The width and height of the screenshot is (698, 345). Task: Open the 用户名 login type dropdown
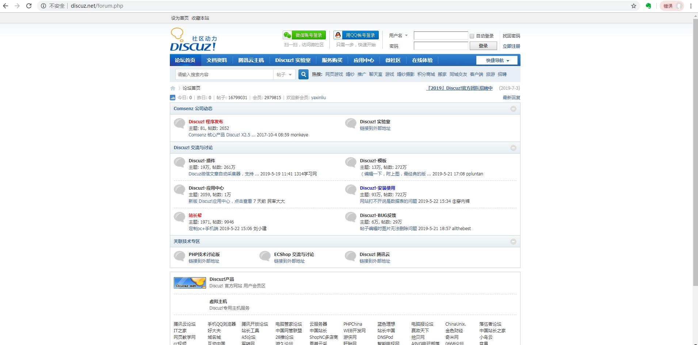[x=398, y=36]
